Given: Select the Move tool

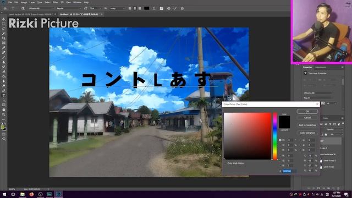Looking at the screenshot, I should coord(4,19).
